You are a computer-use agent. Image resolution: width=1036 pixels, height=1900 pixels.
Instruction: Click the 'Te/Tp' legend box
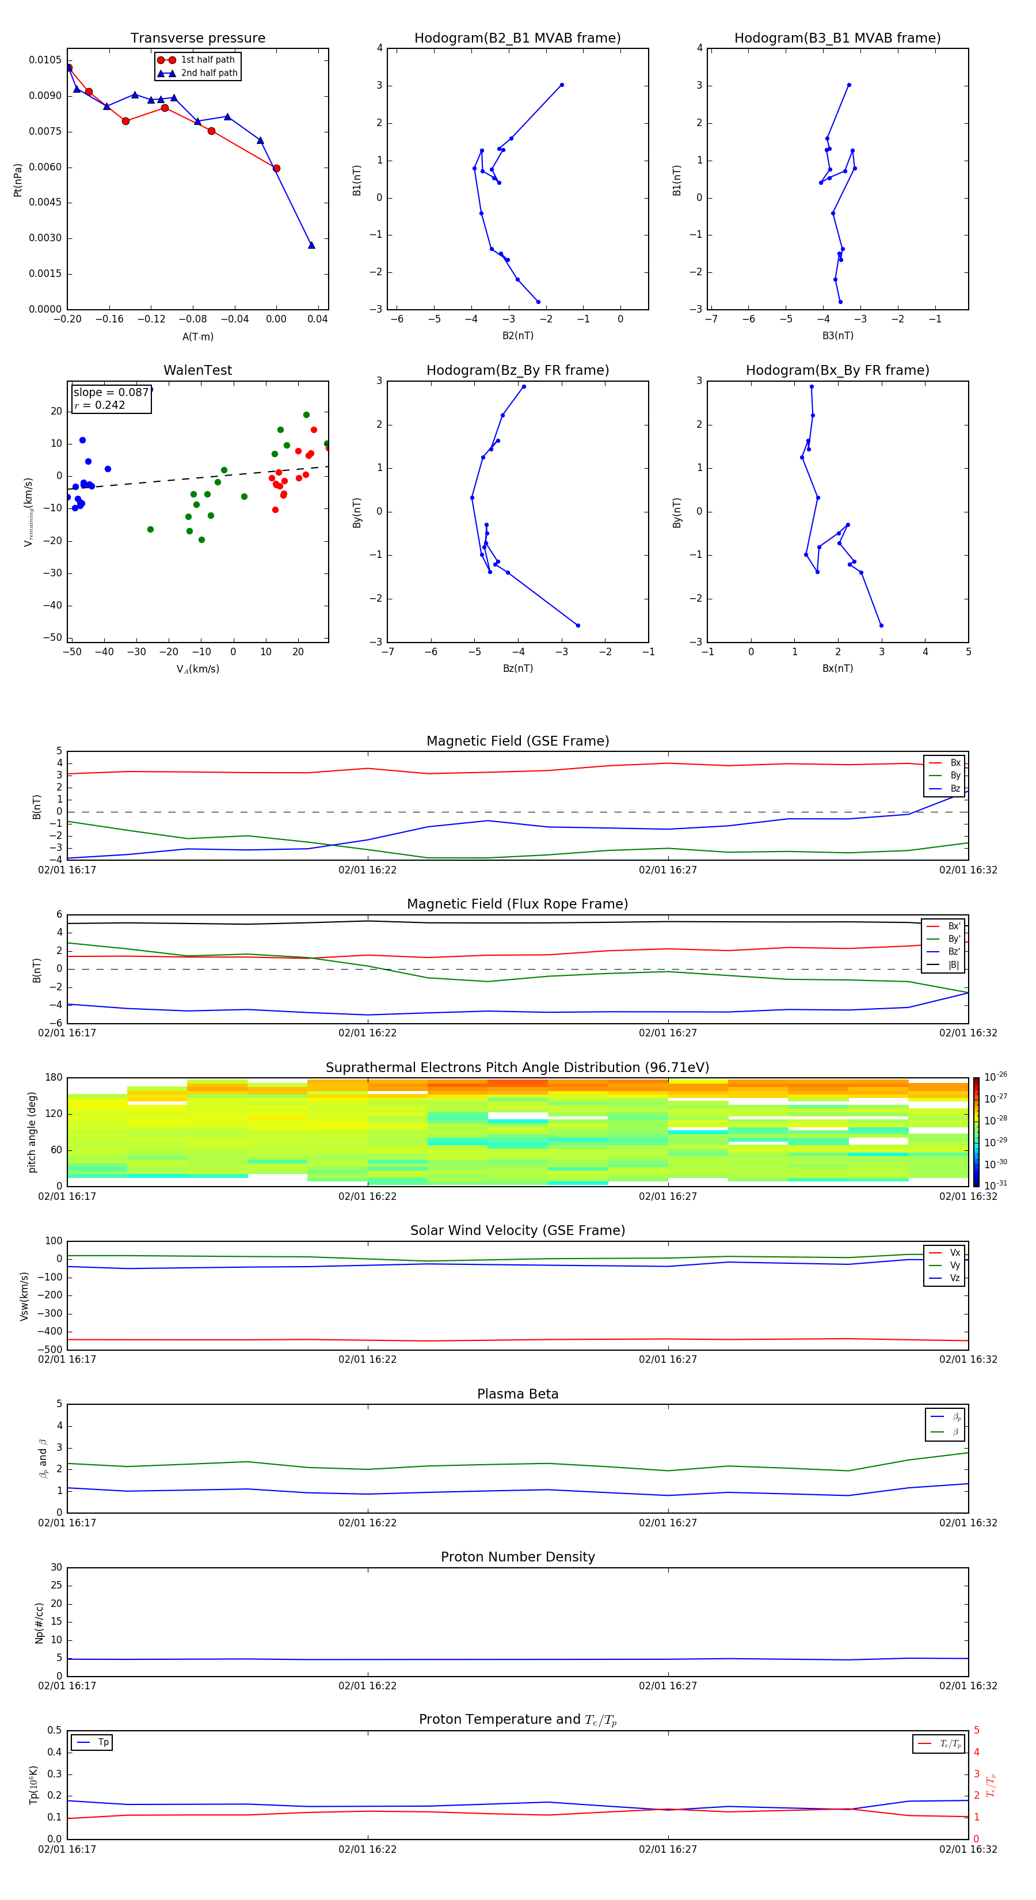click(938, 1745)
